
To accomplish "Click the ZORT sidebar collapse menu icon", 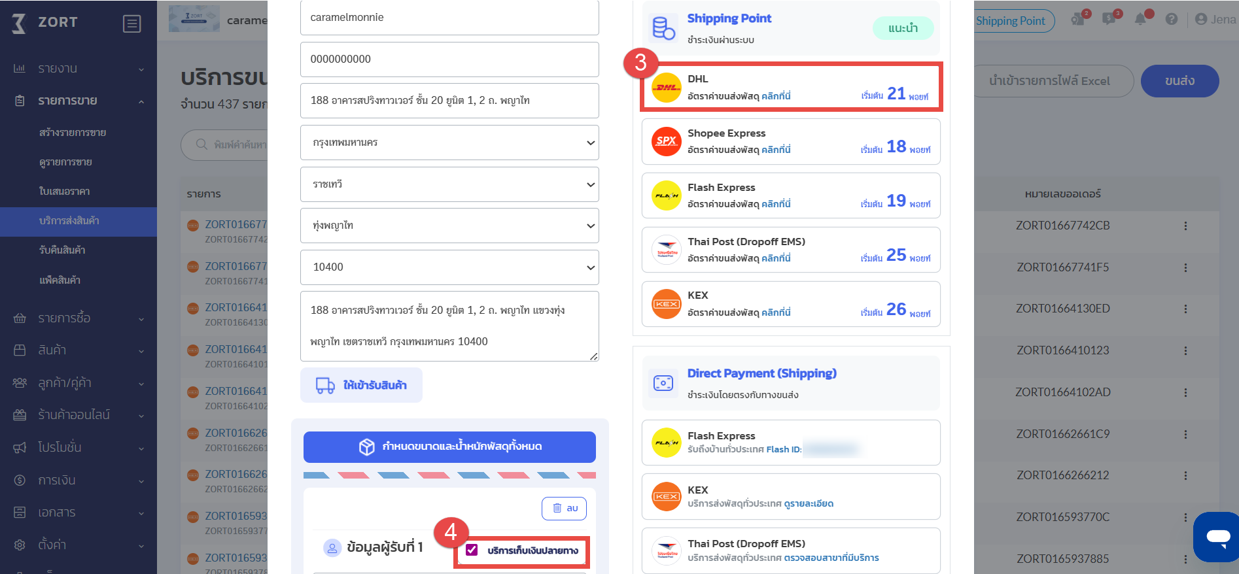I will click(x=131, y=24).
